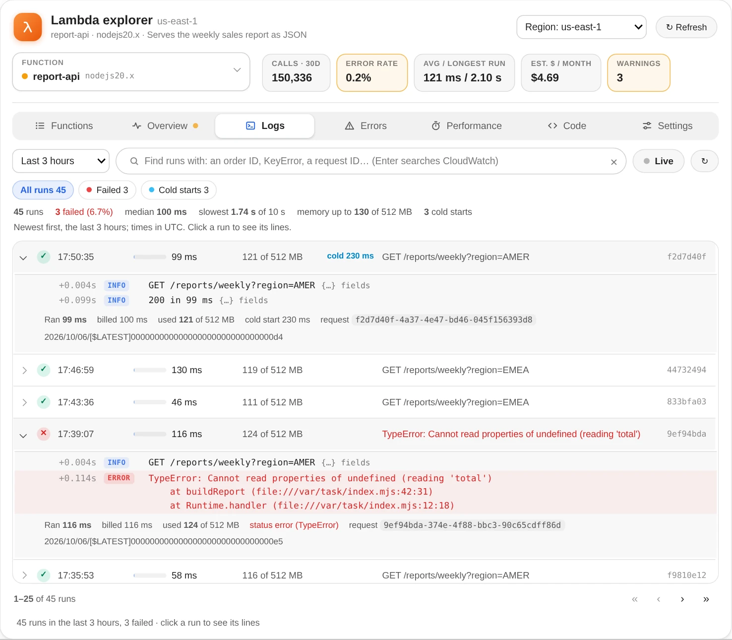Image resolution: width=732 pixels, height=640 pixels.
Task: Click the cold 230 ms label
Action: tap(350, 256)
